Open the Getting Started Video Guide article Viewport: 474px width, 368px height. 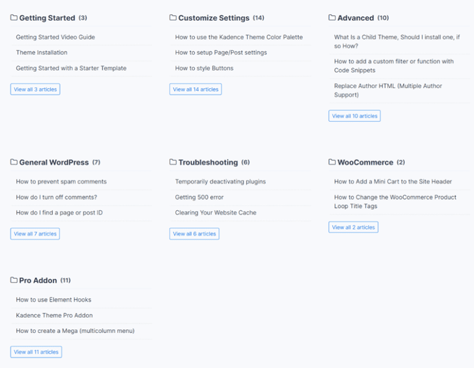pos(55,37)
